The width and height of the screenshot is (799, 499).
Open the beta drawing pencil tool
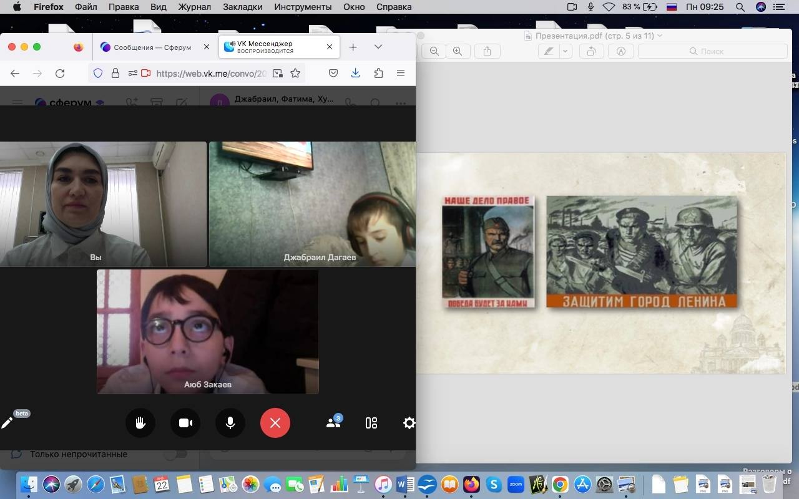pos(7,423)
